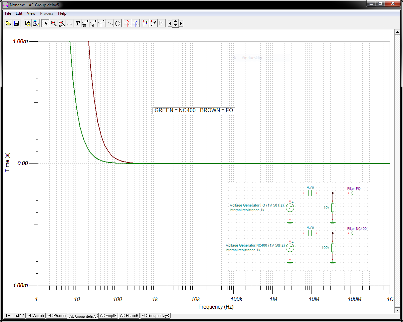This screenshot has height=322, width=403.
Task: Click the right arrow toolbar button
Action: pos(181,23)
